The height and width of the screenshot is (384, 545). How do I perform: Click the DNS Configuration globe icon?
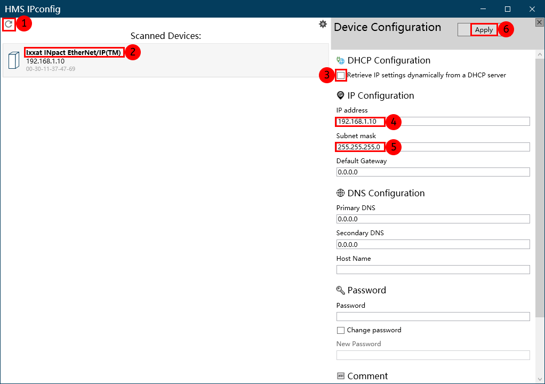341,193
